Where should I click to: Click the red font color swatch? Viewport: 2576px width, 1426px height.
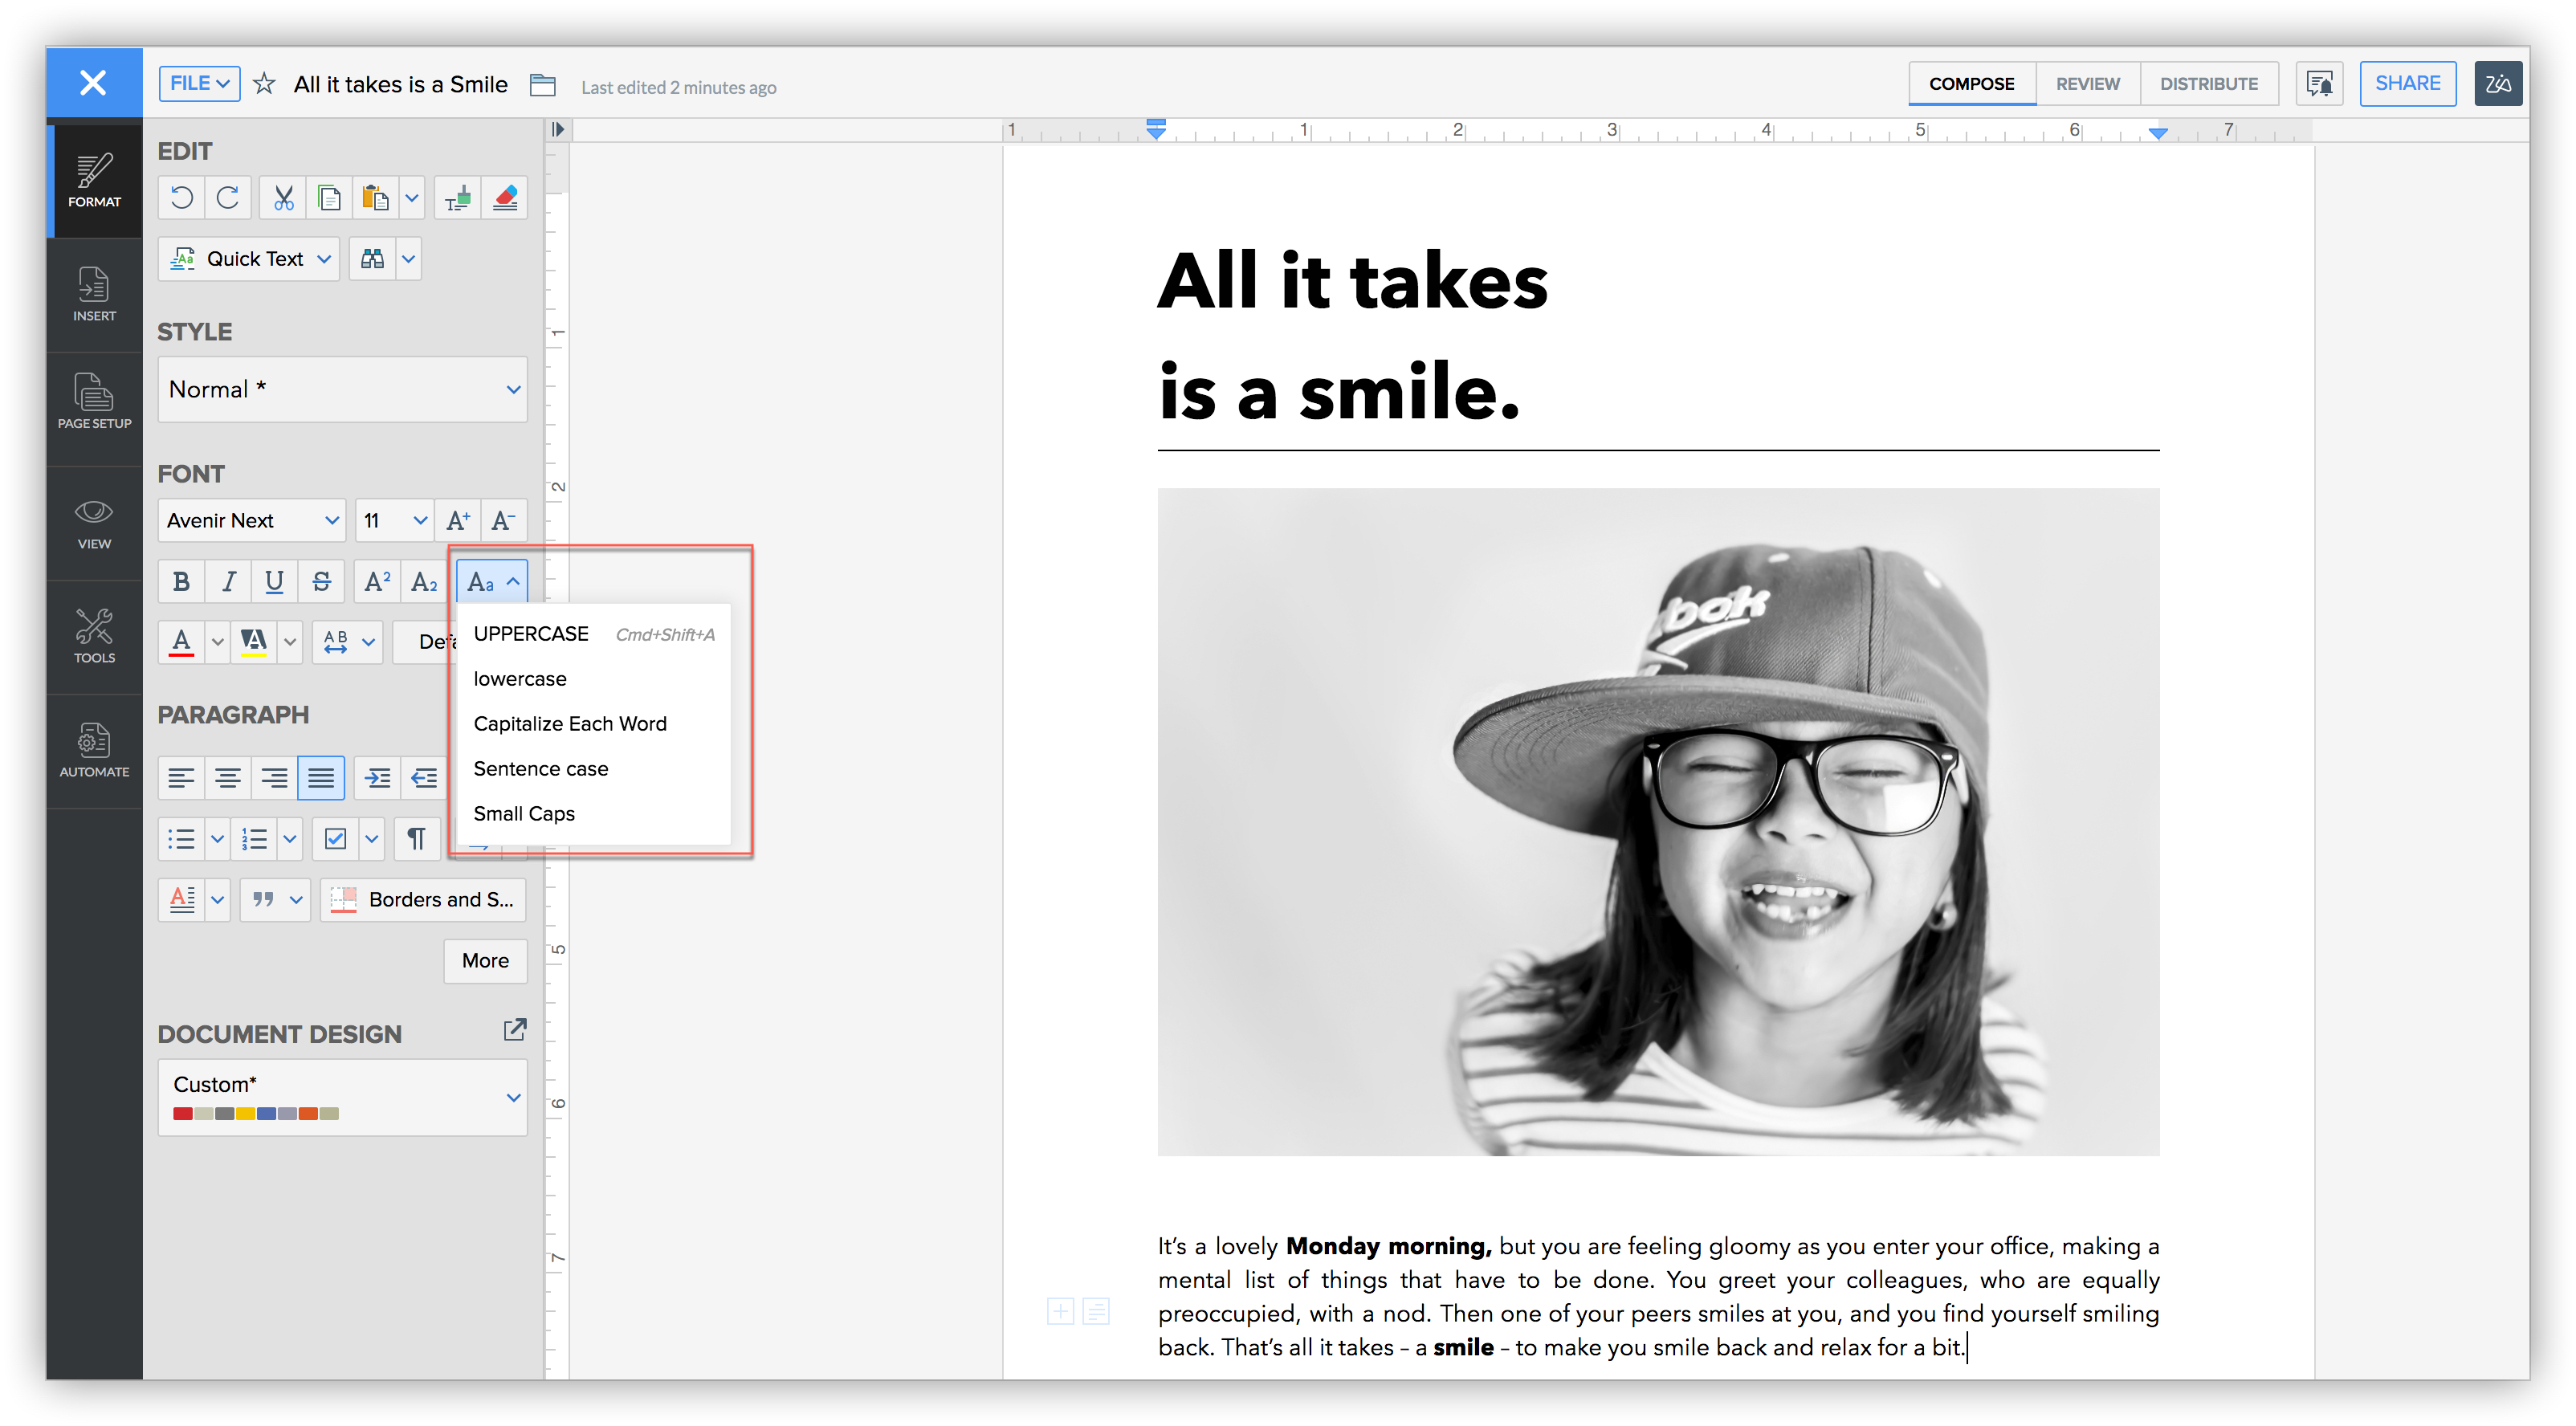181,641
